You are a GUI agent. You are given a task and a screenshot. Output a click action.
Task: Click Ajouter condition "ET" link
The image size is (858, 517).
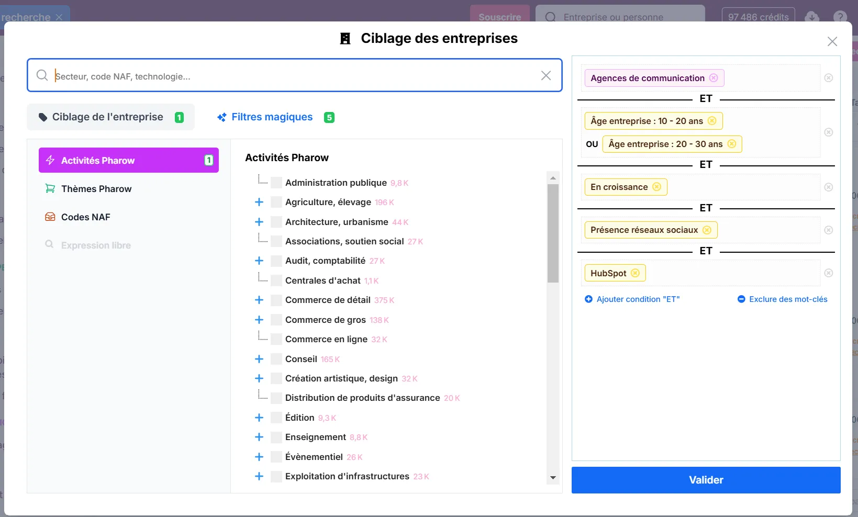632,299
